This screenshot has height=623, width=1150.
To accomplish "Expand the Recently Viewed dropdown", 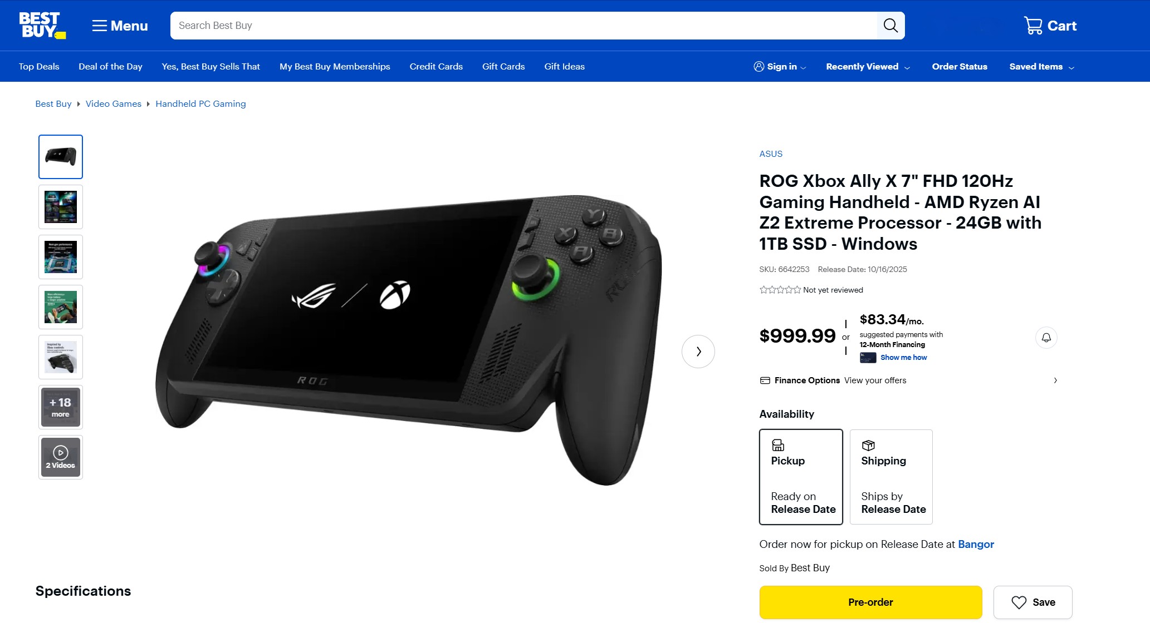I will (x=868, y=67).
